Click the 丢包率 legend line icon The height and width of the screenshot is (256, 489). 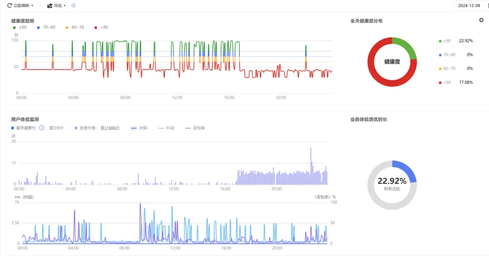click(x=188, y=128)
